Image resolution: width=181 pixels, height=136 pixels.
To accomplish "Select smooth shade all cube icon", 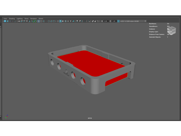I will pyautogui.click(x=61, y=21).
